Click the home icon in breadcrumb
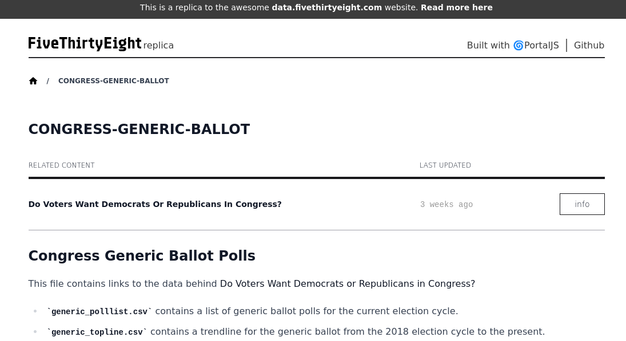 coord(33,81)
